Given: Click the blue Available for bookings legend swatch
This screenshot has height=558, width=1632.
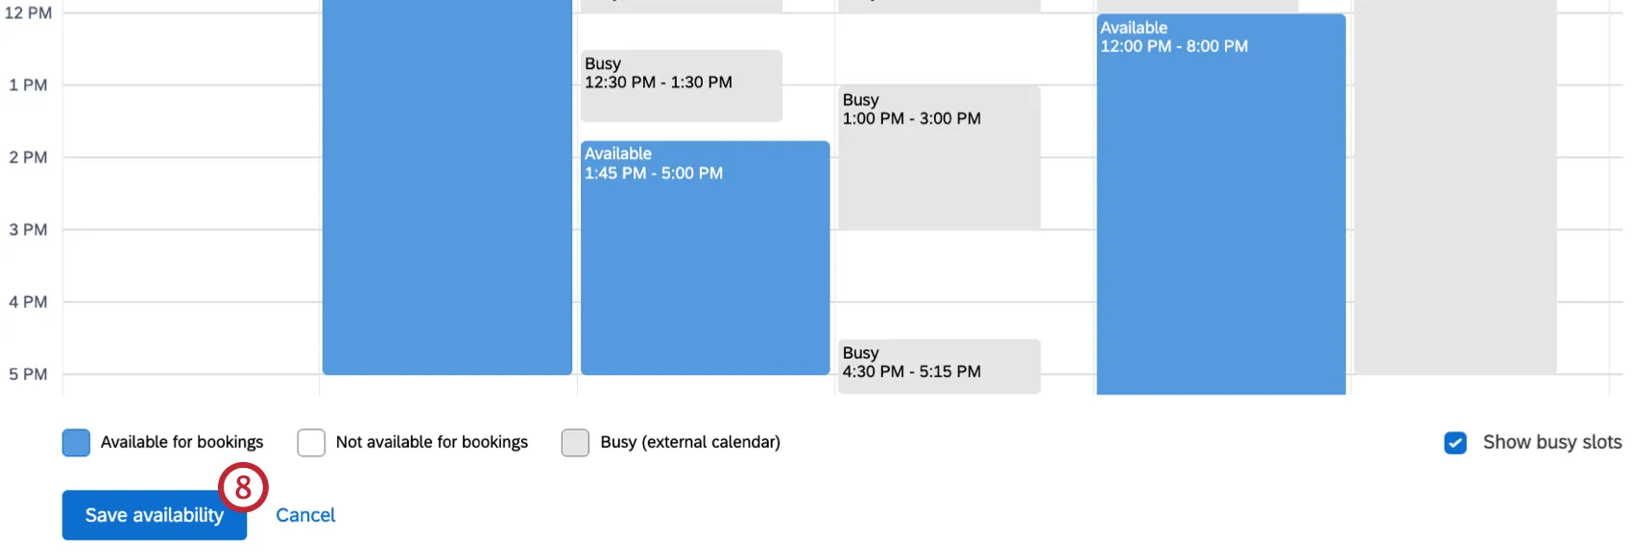Looking at the screenshot, I should [76, 442].
